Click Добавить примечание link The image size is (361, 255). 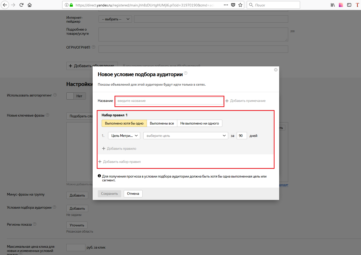point(245,101)
